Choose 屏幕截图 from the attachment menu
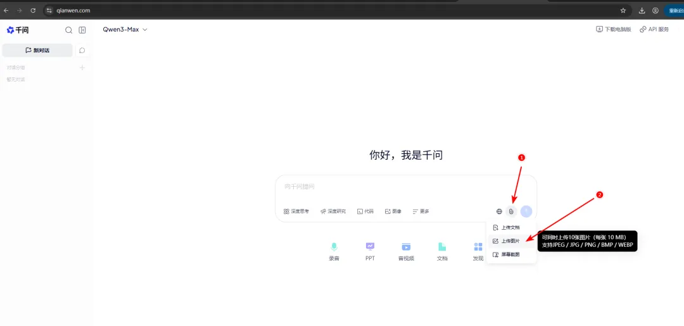 pos(511,254)
